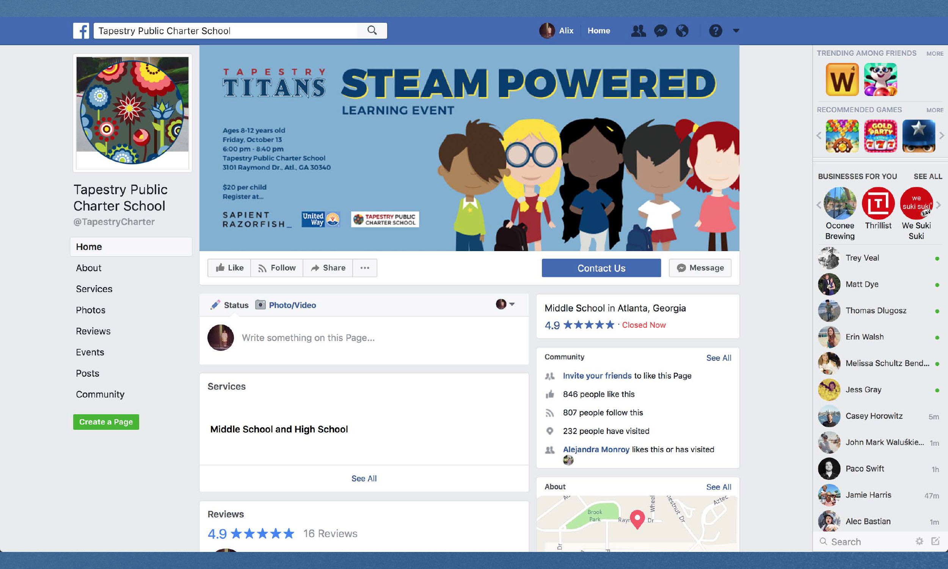This screenshot has height=569, width=948.
Task: Go to Home in the top bar
Action: pyautogui.click(x=598, y=31)
